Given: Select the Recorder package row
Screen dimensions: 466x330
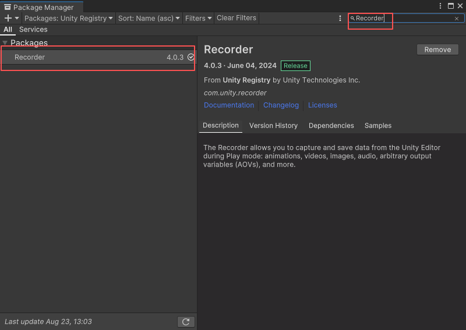Looking at the screenshot, I should point(98,57).
